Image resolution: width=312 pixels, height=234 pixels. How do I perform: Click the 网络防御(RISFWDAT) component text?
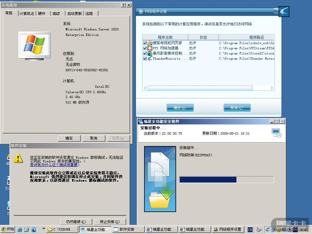(196, 155)
